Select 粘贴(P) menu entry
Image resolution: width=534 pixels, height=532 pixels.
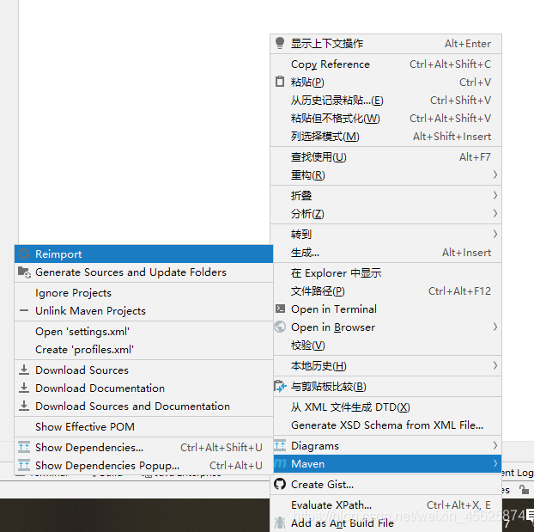385,83
